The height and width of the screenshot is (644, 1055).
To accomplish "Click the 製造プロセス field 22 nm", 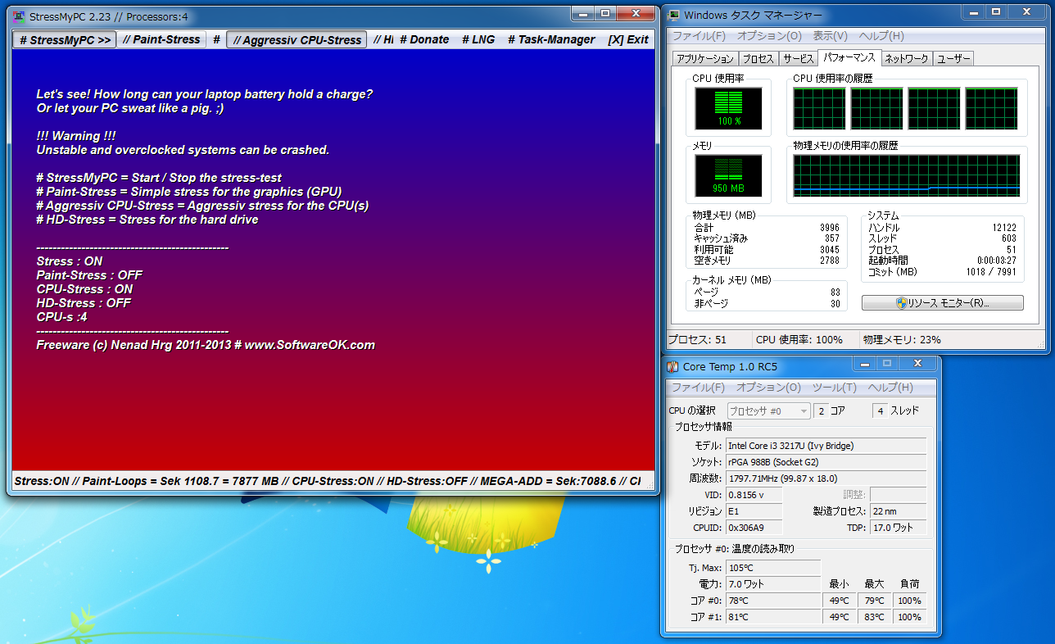I will tap(898, 511).
